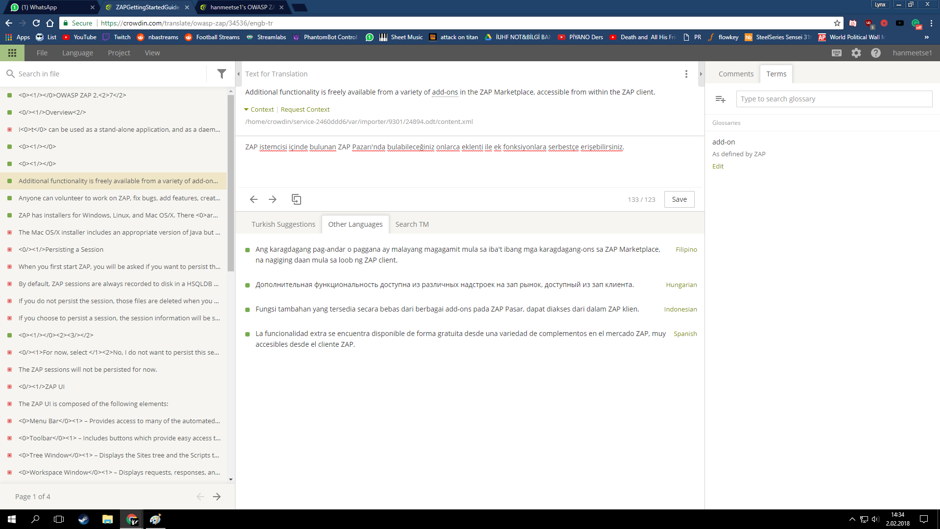Click into the Turkish translation text area
The image size is (940, 529).
point(469,162)
